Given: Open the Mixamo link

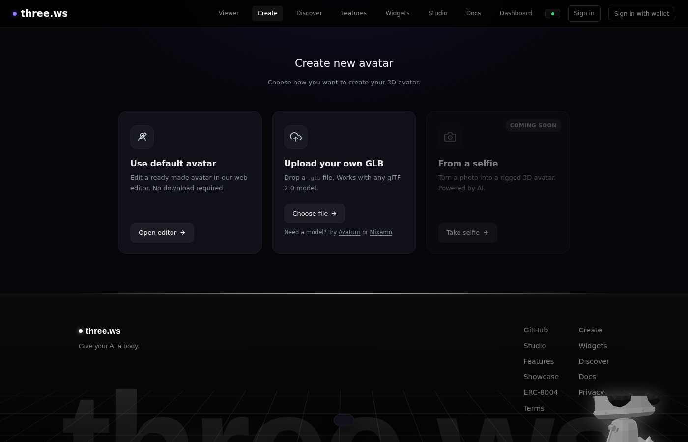Looking at the screenshot, I should (381, 232).
